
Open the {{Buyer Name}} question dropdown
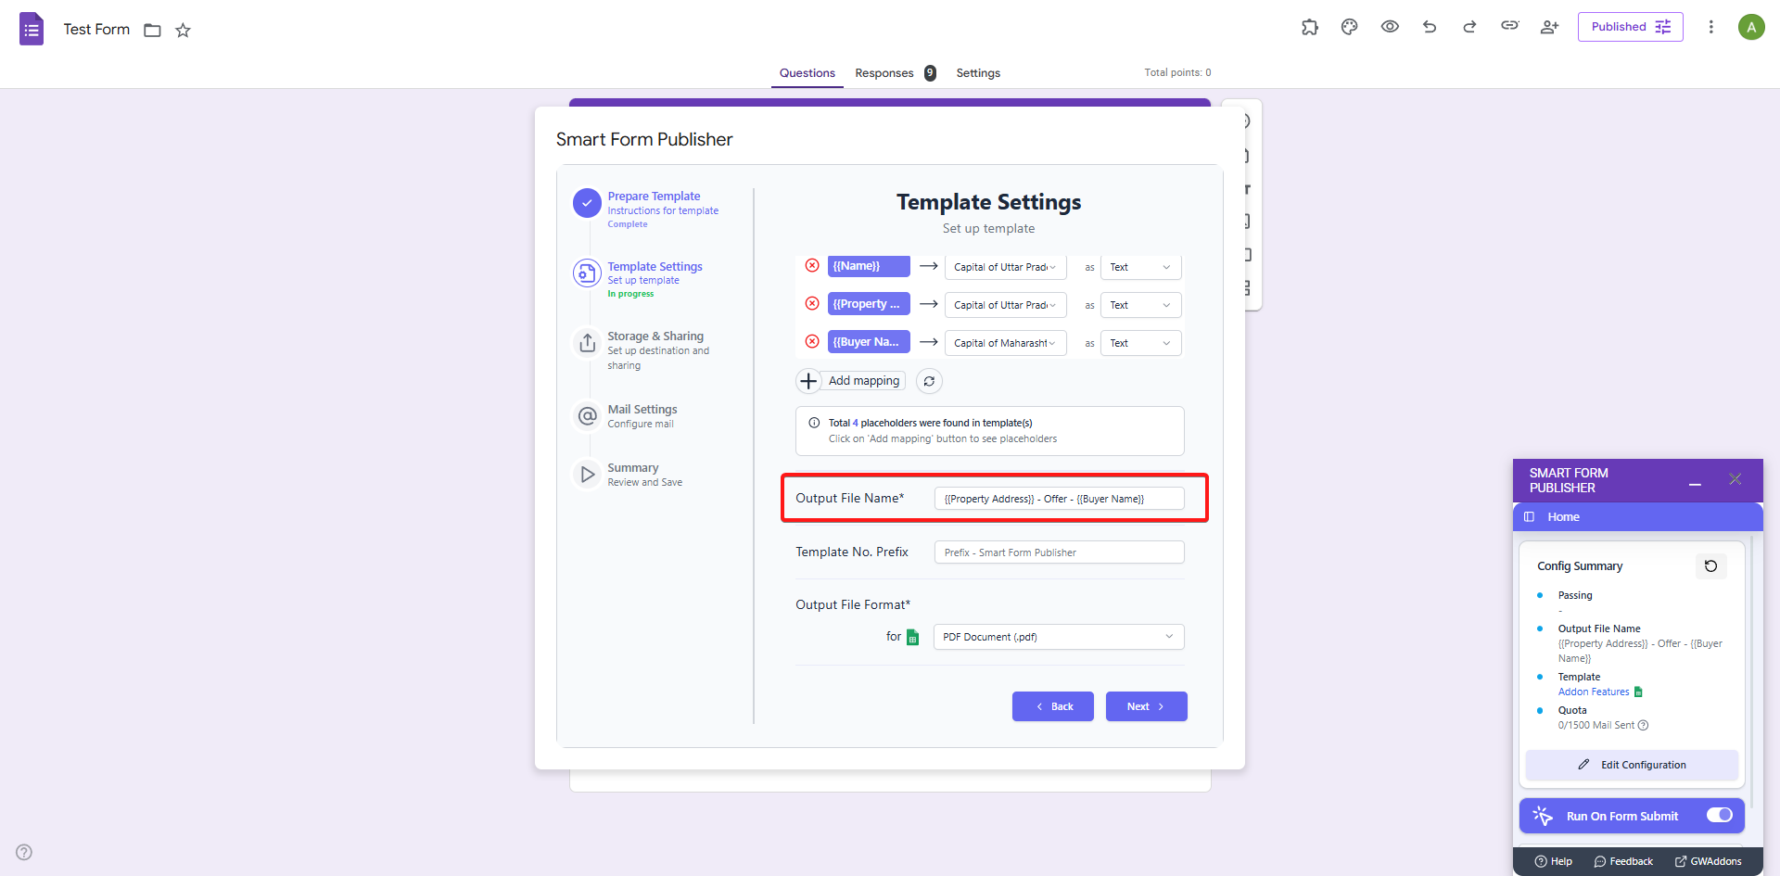(1005, 343)
